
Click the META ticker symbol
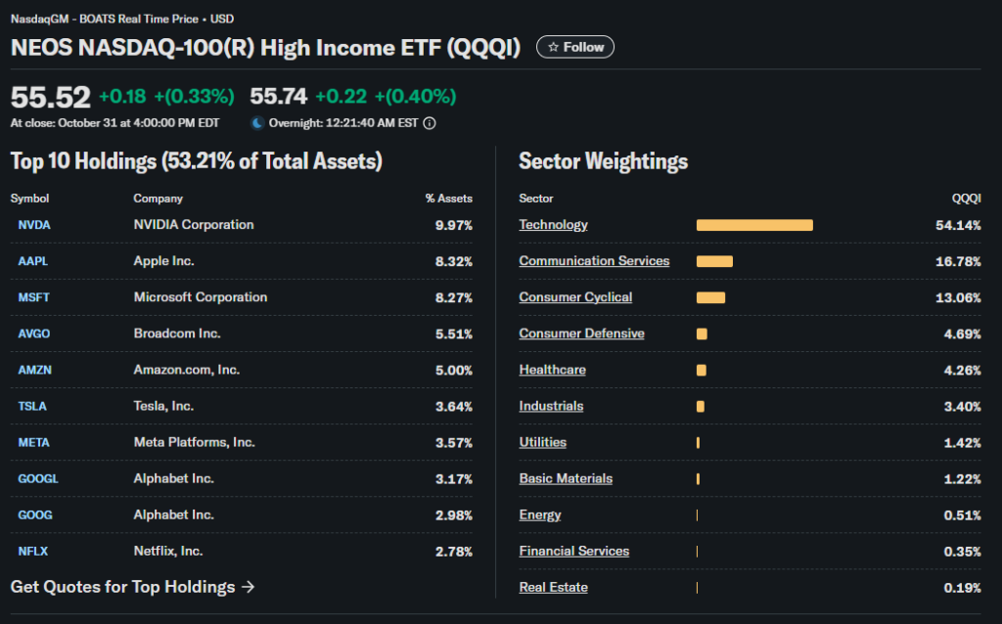pyautogui.click(x=33, y=442)
